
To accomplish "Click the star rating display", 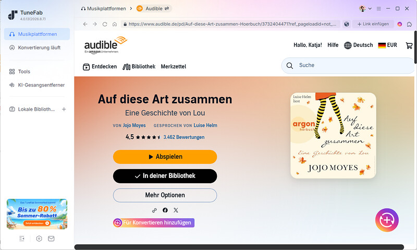I will (148, 137).
